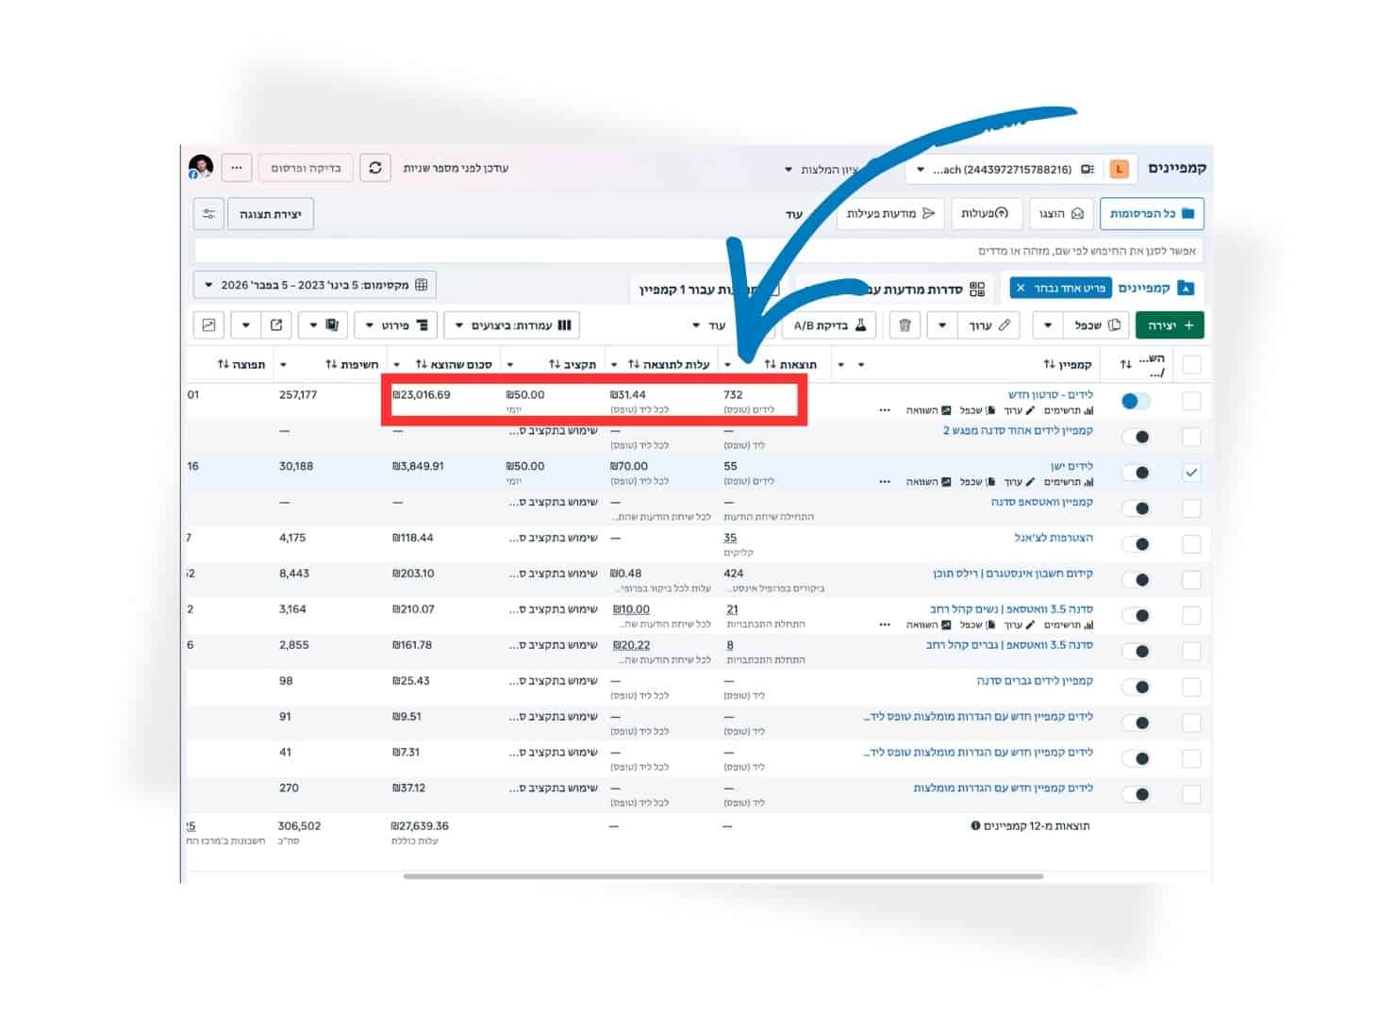Switch to the 'מודעות פעילות' tab
1395x1013 pixels.
coord(889,214)
